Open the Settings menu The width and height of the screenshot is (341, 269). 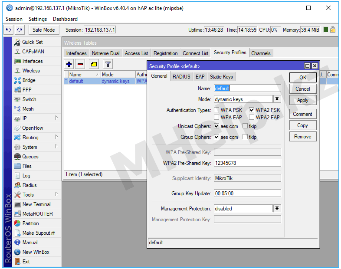(38, 19)
